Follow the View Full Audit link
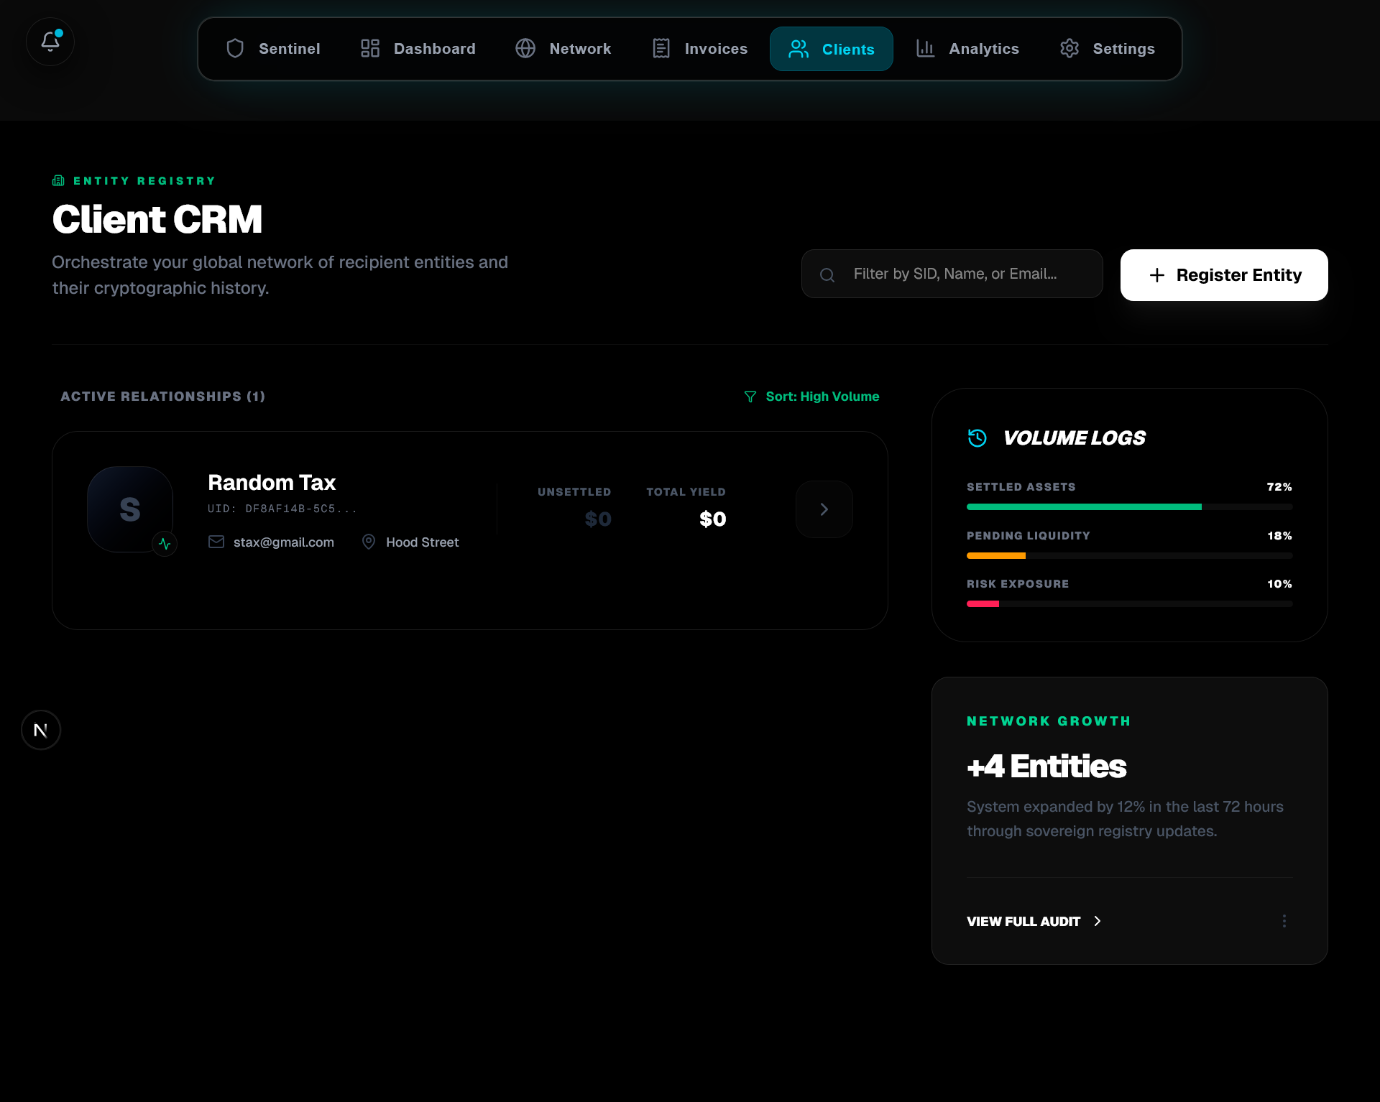This screenshot has height=1102, width=1380. [x=1033, y=921]
